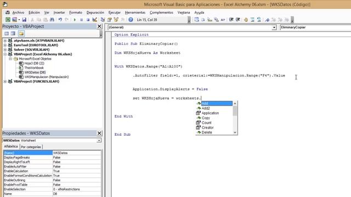
Task: Click the (Name) WKSDatos property value field
Action: [77, 153]
